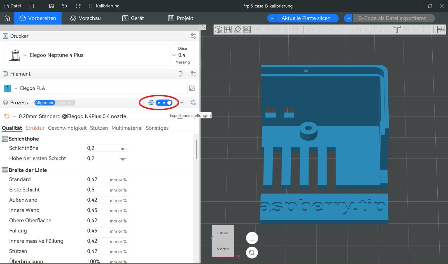Edit the Elegoo PLA filament preset
This screenshot has width=448, height=264.
192,88
